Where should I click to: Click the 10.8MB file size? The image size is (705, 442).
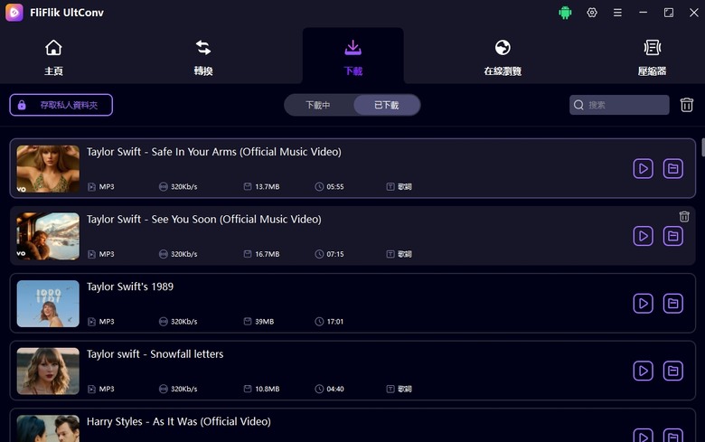268,389
